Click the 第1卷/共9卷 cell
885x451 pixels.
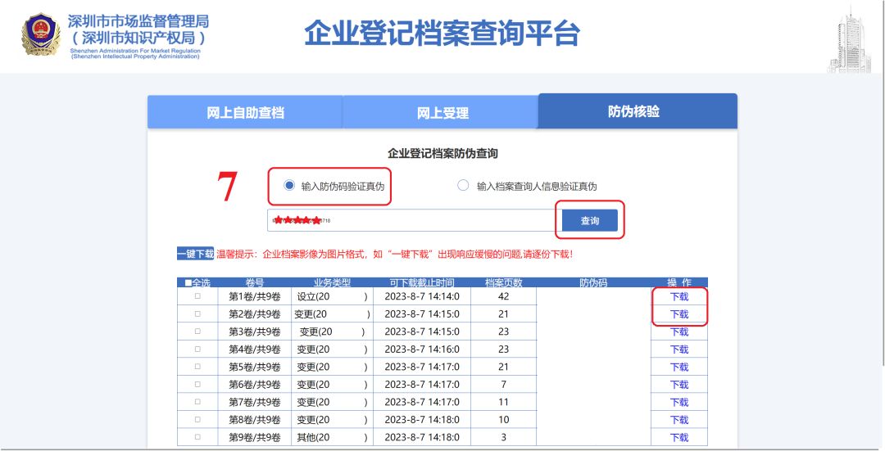point(255,296)
